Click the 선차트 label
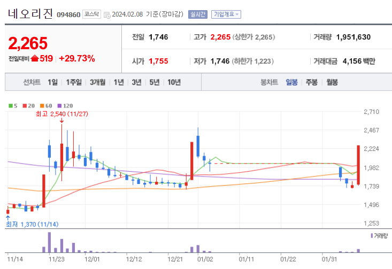The image size is (392, 269). click(32, 82)
